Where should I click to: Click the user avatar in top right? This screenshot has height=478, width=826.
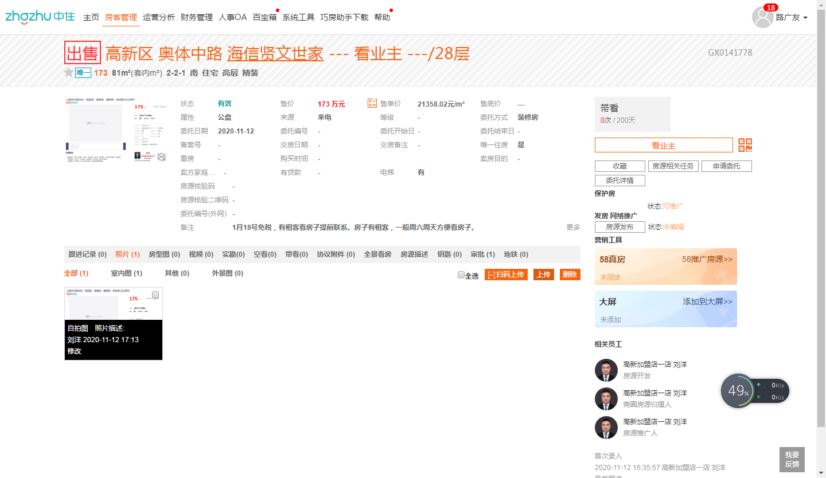pyautogui.click(x=762, y=17)
